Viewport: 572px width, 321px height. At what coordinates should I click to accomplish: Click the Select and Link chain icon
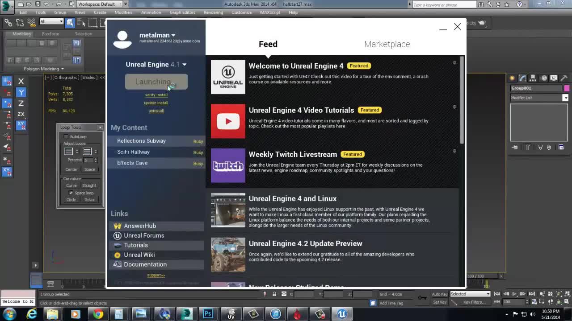coord(8,22)
